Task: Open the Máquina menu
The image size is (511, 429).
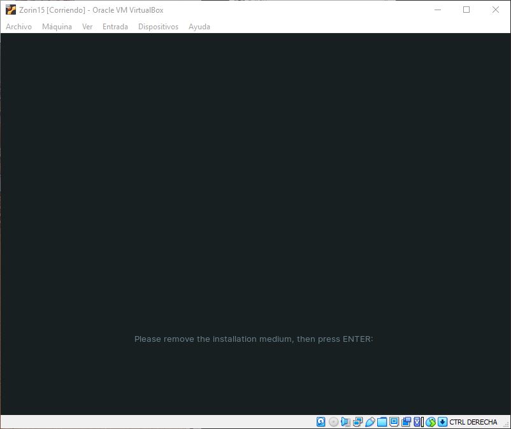Action: 57,27
